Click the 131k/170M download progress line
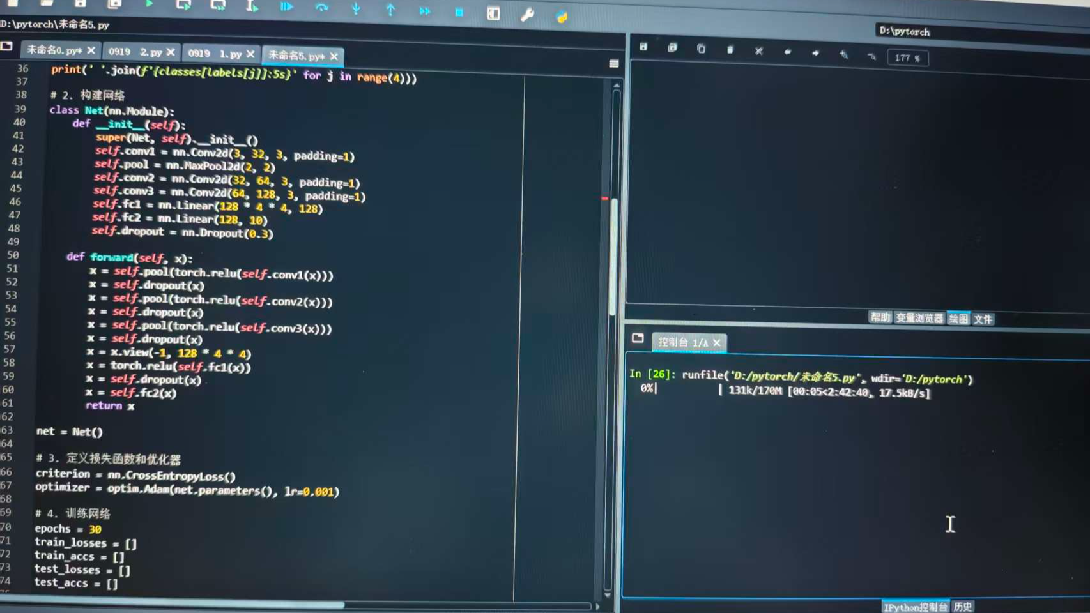The image size is (1090, 613). click(x=786, y=391)
